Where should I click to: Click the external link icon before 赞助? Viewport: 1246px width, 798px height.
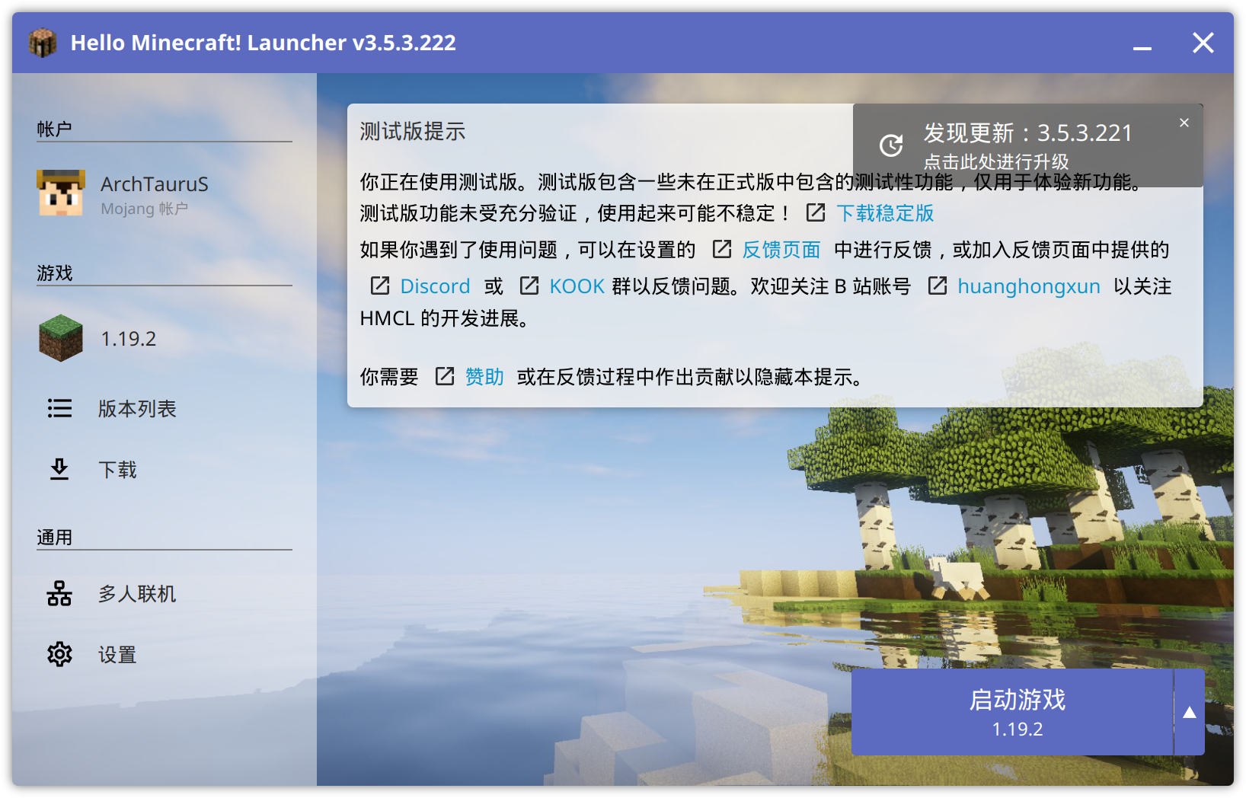point(444,376)
